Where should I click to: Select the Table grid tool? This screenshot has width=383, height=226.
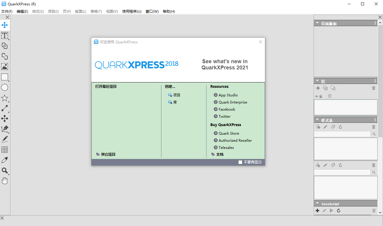pyautogui.click(x=4, y=150)
